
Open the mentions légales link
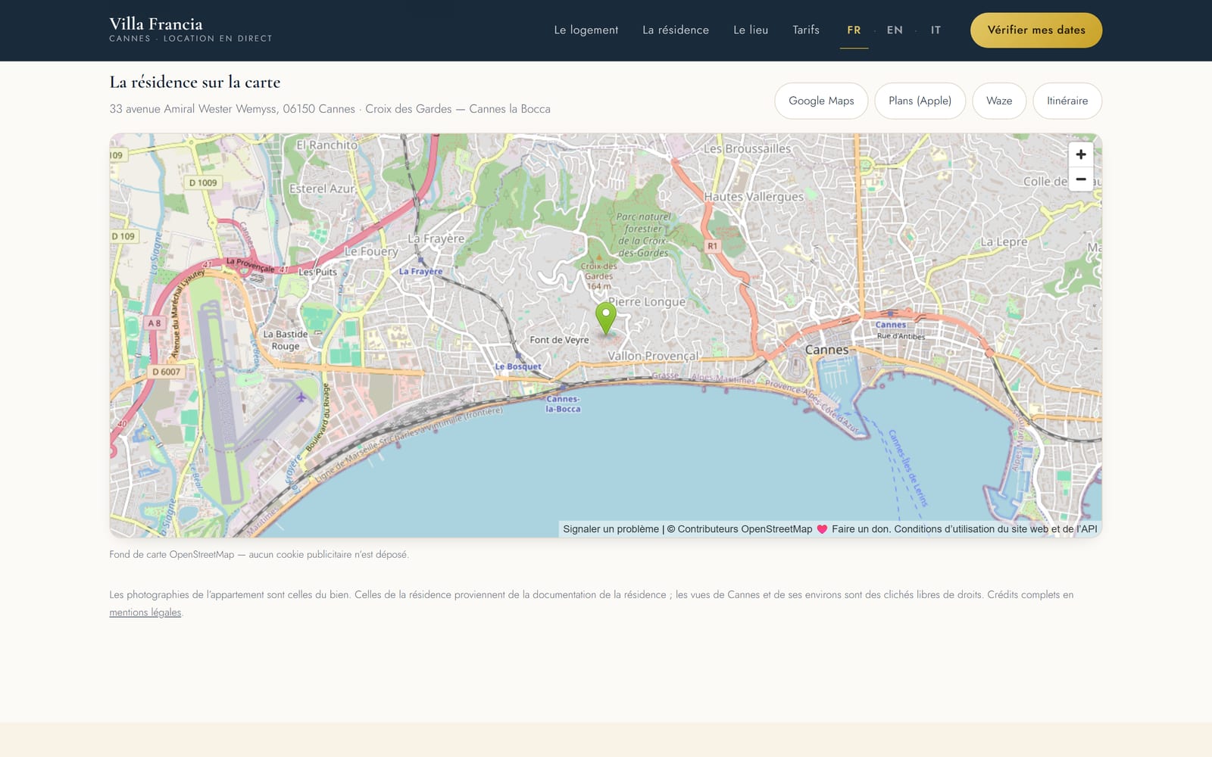pos(145,612)
